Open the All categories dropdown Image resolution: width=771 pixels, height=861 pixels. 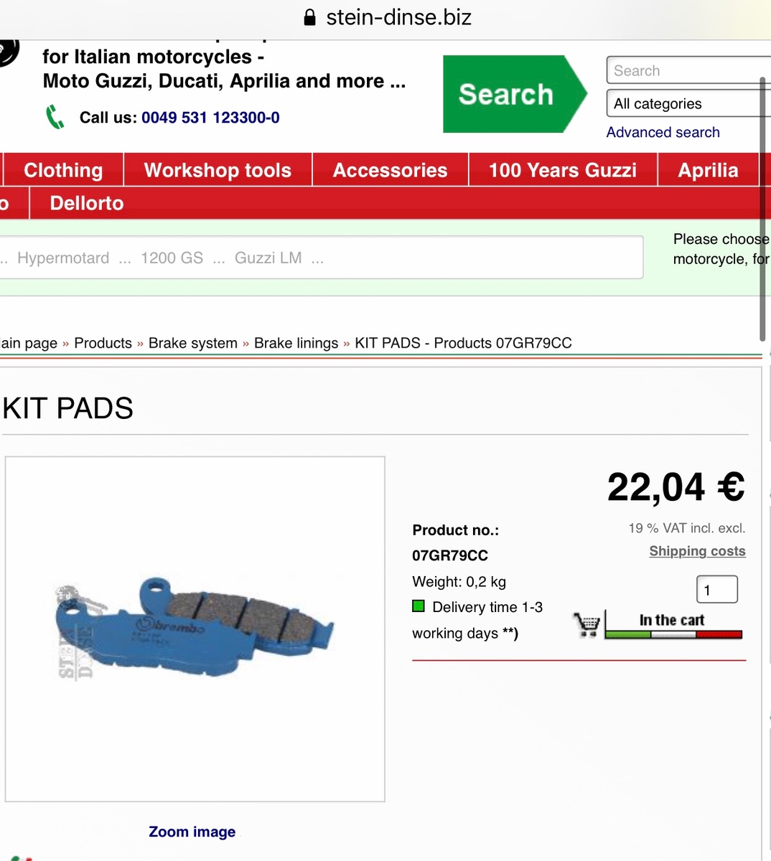pyautogui.click(x=688, y=103)
